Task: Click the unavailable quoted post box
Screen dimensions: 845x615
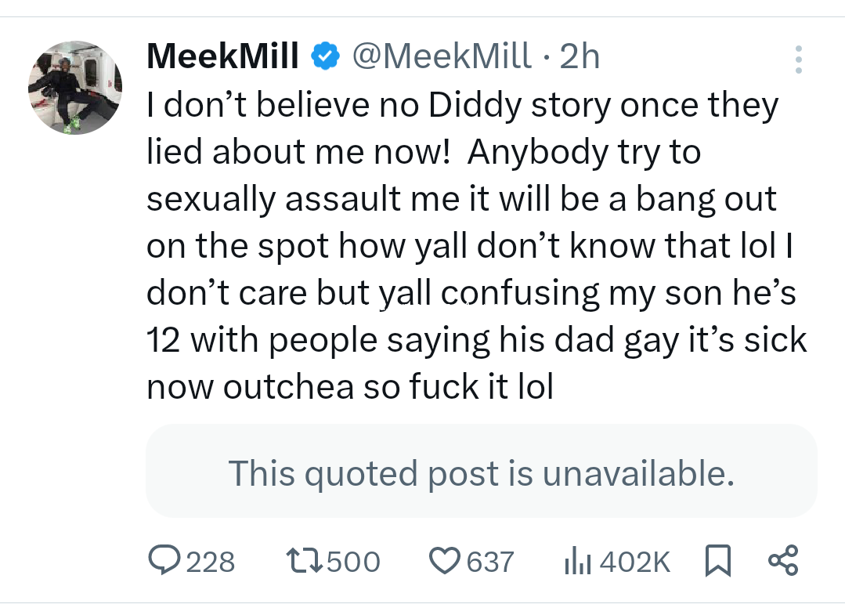Action: click(x=481, y=472)
